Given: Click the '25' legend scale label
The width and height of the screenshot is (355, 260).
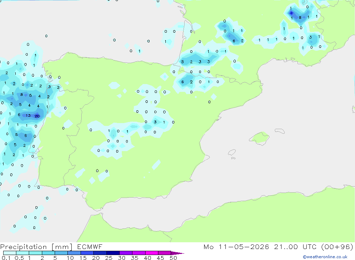Looking at the screenshot, I should pos(109,258).
